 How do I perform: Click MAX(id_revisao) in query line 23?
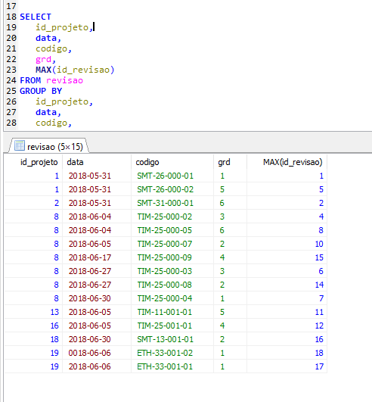[75, 70]
